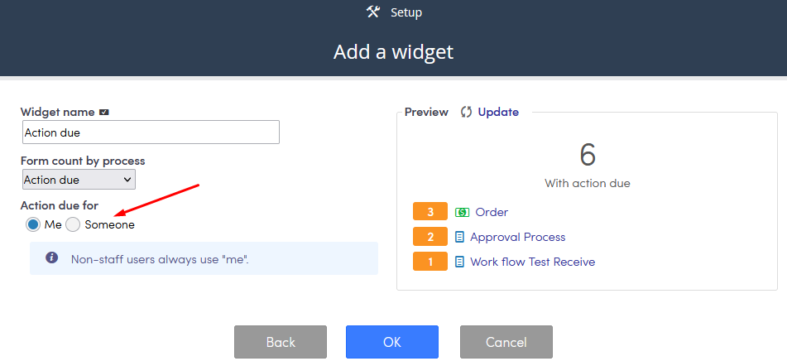Image resolution: width=787 pixels, height=361 pixels.
Task: Click the document icon beside Work flow Test Receive
Action: [459, 262]
